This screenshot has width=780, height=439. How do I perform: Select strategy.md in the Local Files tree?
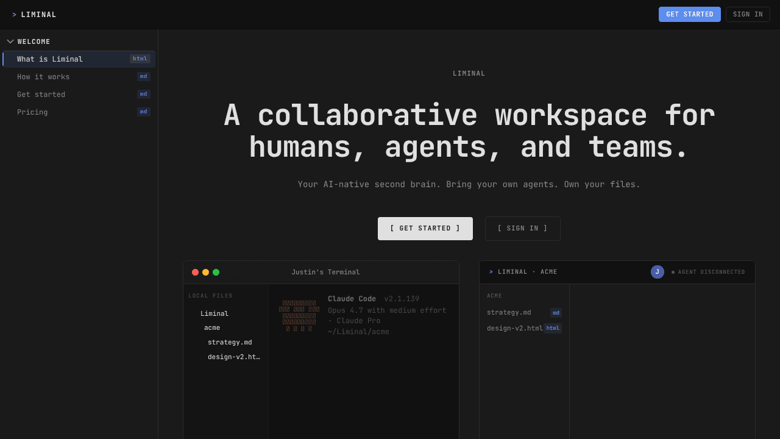pyautogui.click(x=230, y=343)
